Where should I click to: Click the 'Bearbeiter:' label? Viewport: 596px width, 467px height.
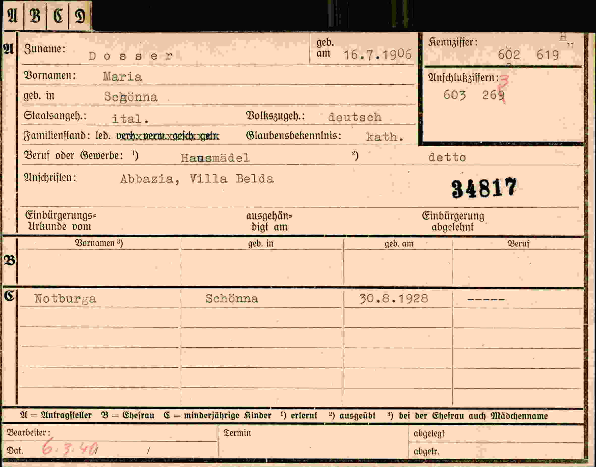click(x=29, y=432)
